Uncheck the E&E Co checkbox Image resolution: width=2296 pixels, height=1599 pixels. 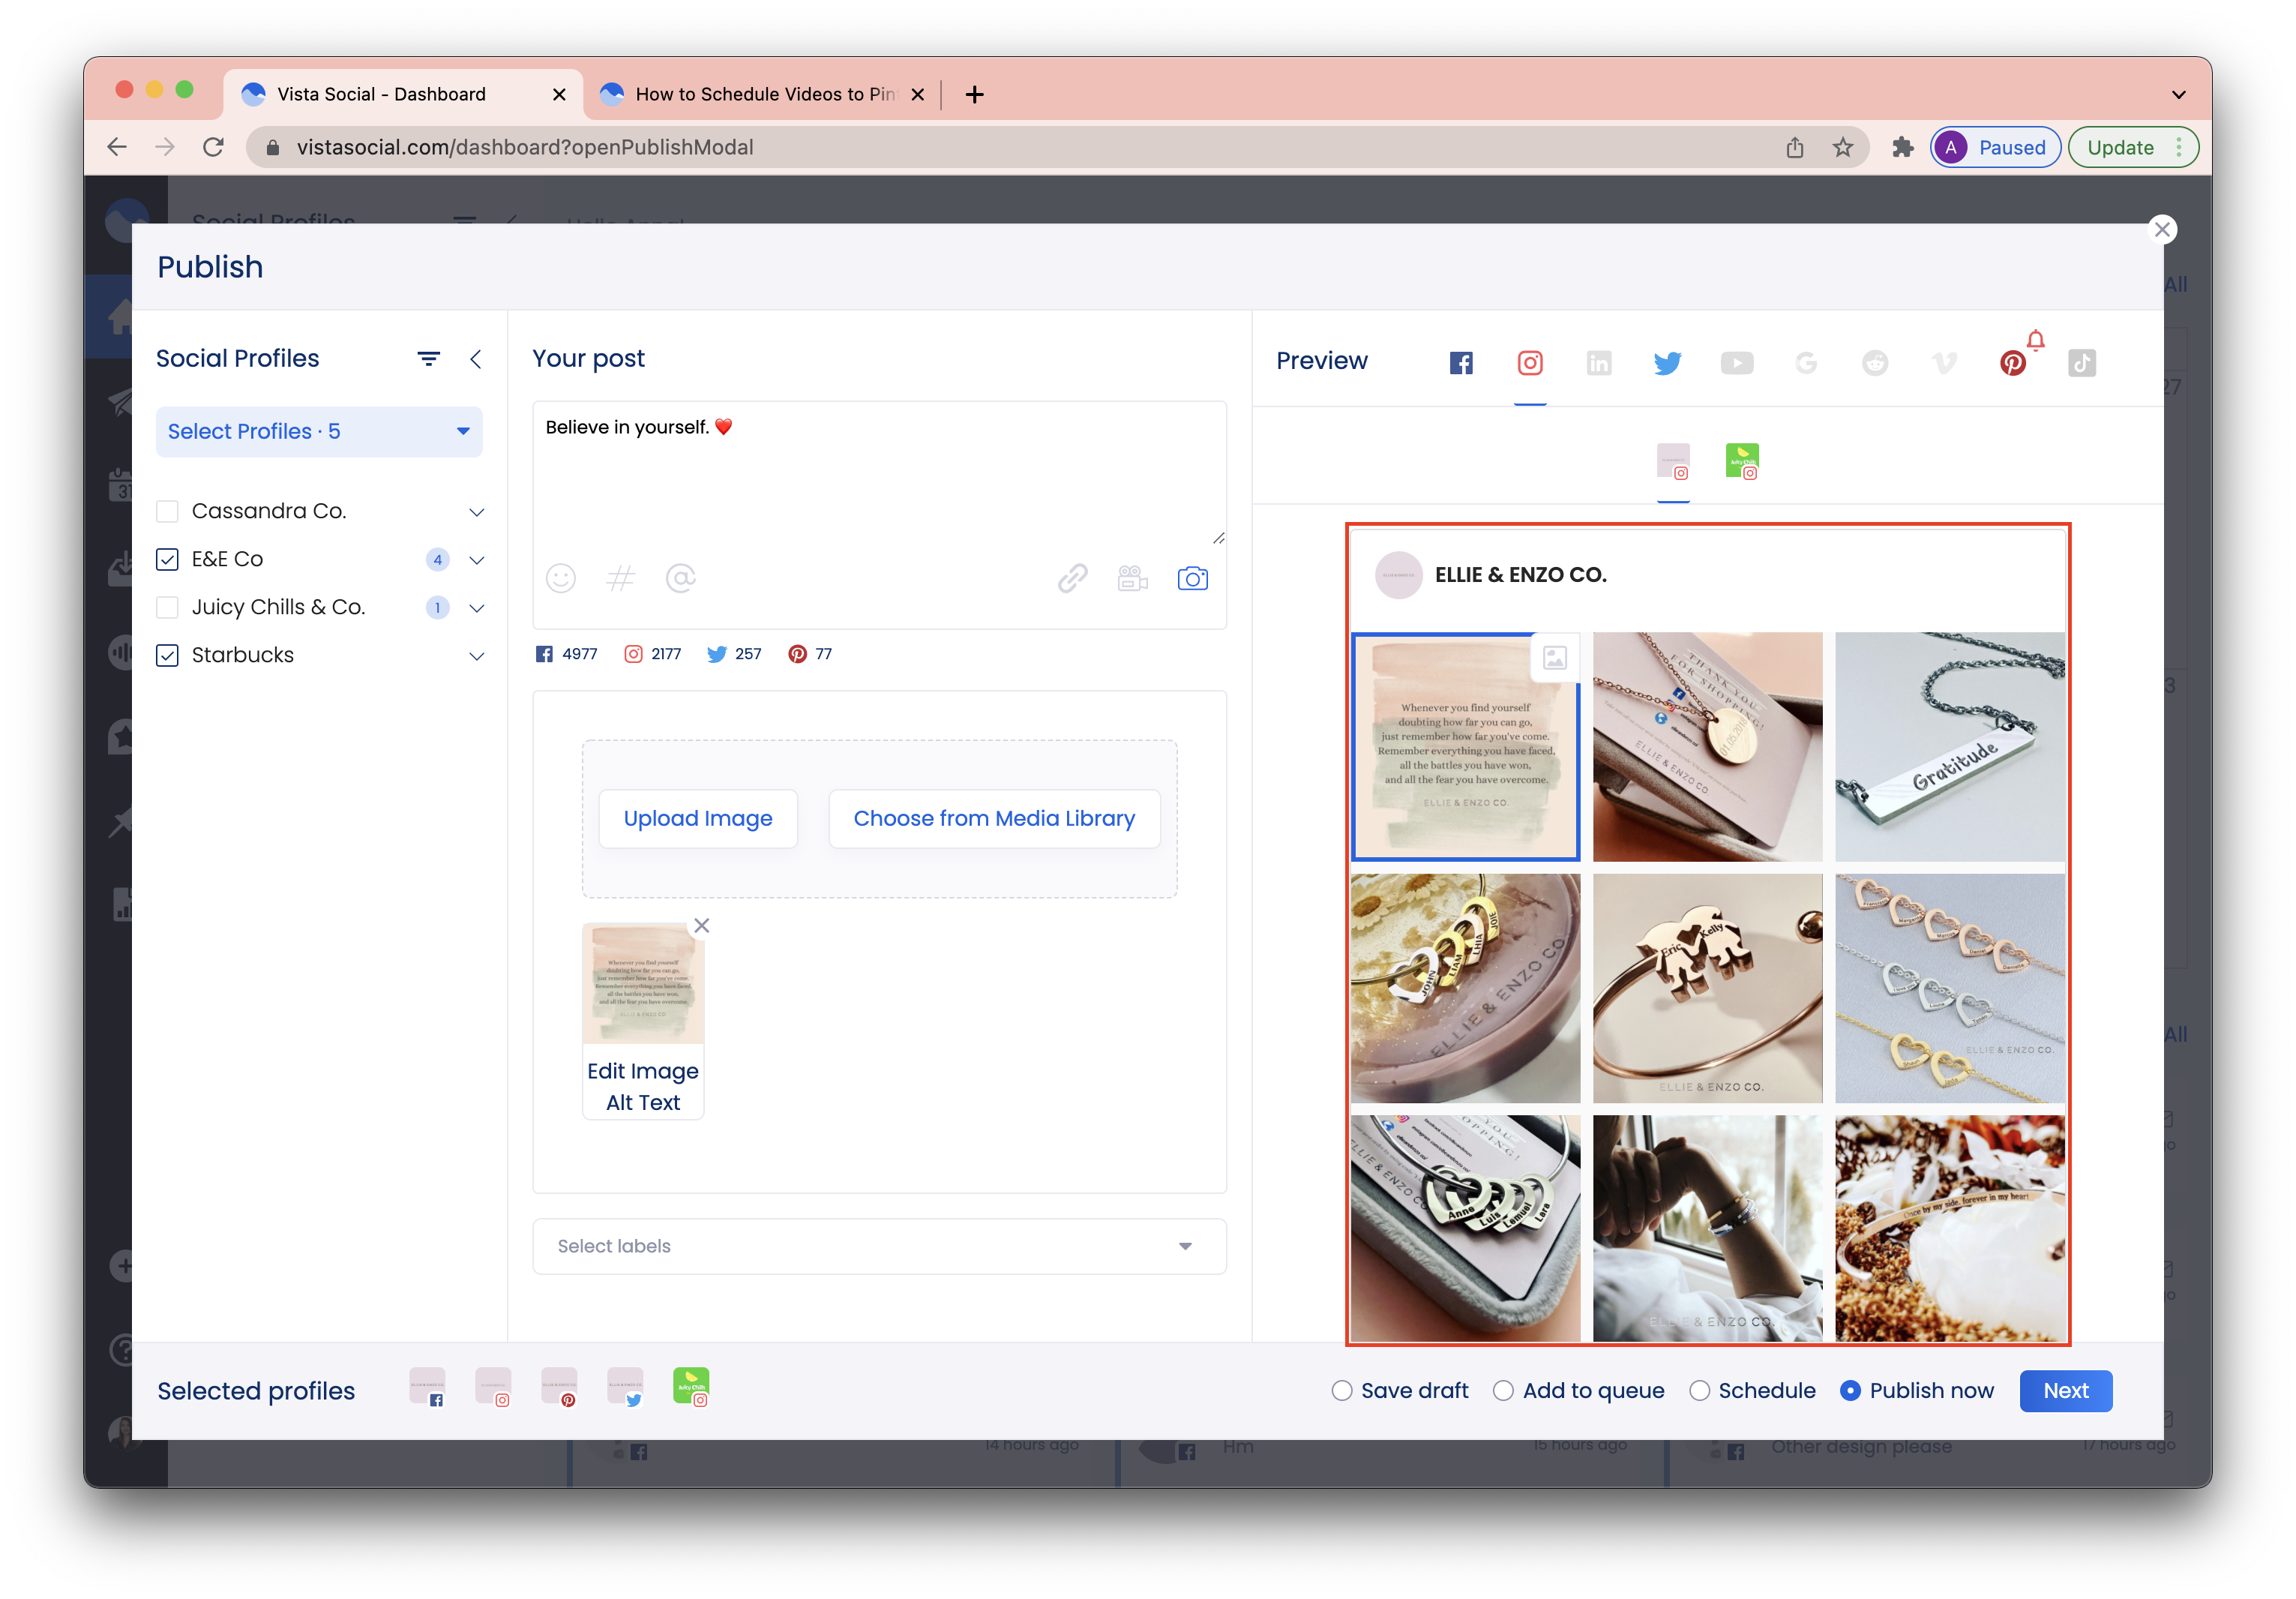coord(167,560)
